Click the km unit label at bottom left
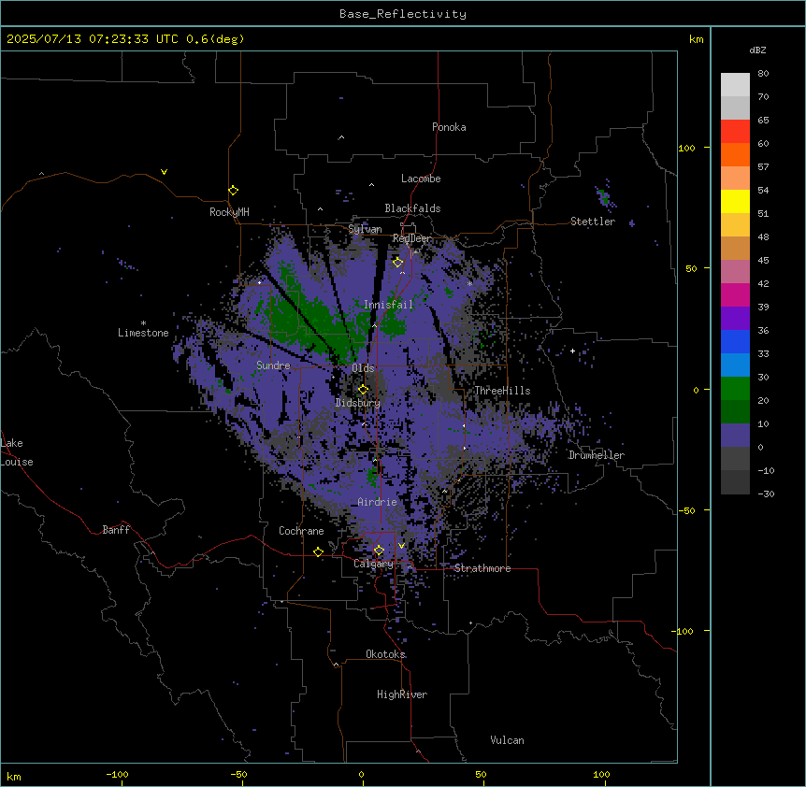The width and height of the screenshot is (806, 787). pyautogui.click(x=14, y=776)
